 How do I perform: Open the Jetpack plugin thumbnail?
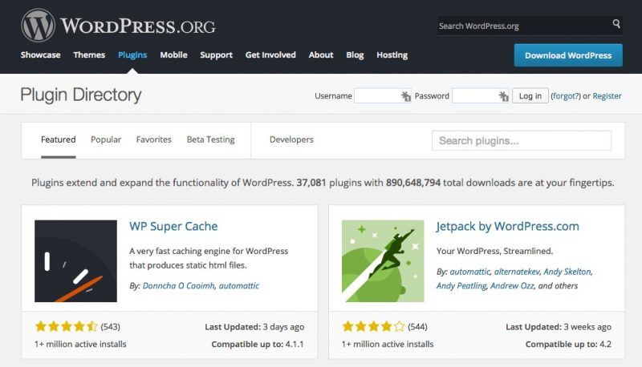point(383,261)
